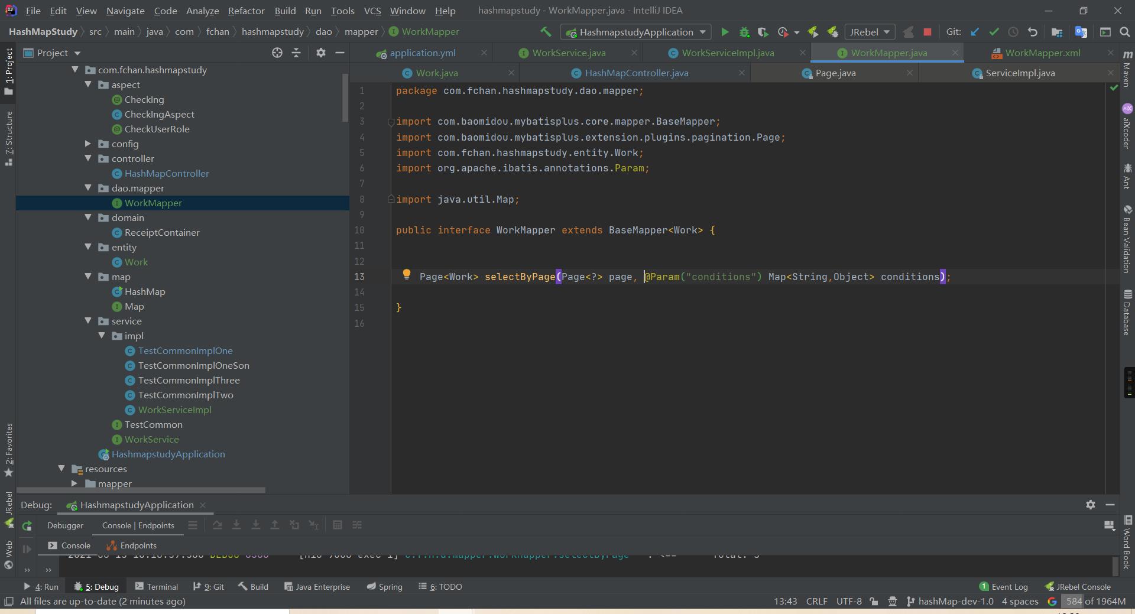
Task: Open Project panel settings gear
Action: pos(321,53)
